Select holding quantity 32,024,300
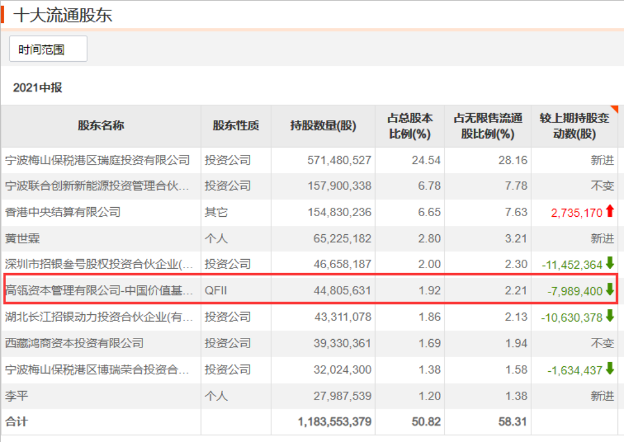The height and width of the screenshot is (442, 624). [x=342, y=369]
